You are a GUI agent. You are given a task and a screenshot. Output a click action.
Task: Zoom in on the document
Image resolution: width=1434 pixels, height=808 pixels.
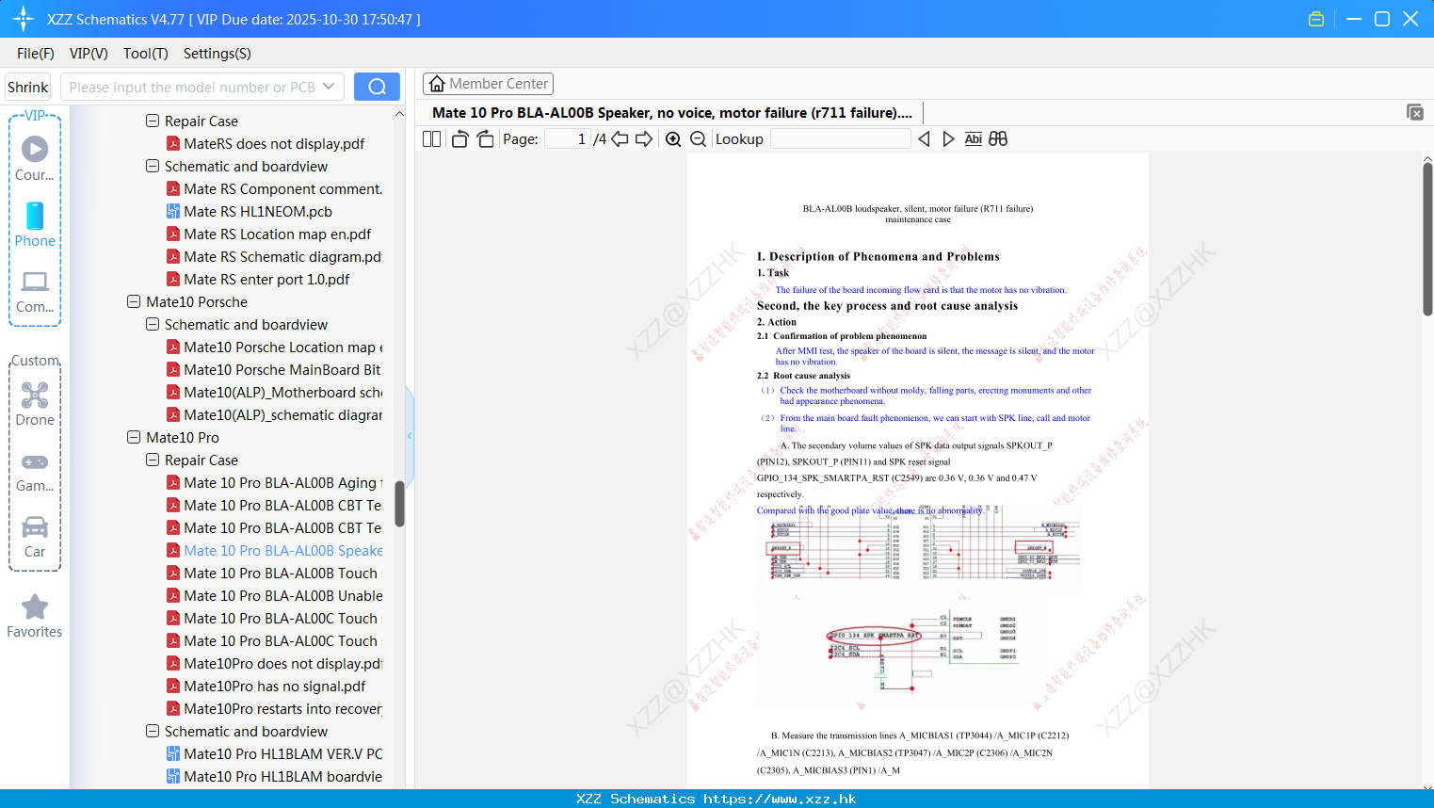click(673, 138)
